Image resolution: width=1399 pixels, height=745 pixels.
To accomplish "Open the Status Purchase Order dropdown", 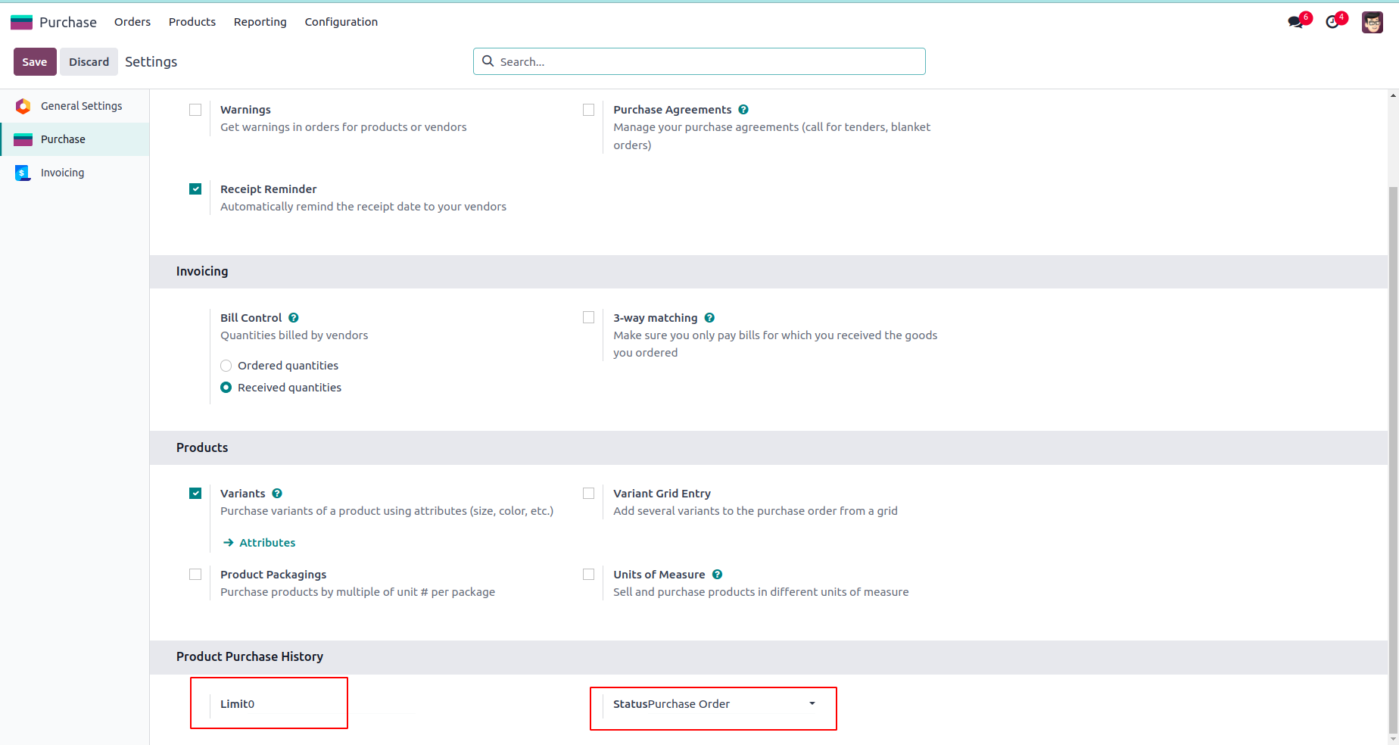I will point(733,704).
